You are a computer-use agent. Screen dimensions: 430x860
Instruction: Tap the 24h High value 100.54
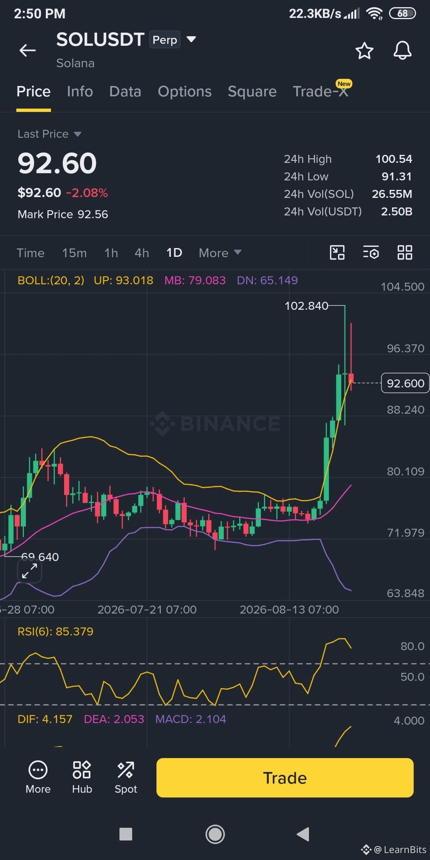(x=394, y=159)
